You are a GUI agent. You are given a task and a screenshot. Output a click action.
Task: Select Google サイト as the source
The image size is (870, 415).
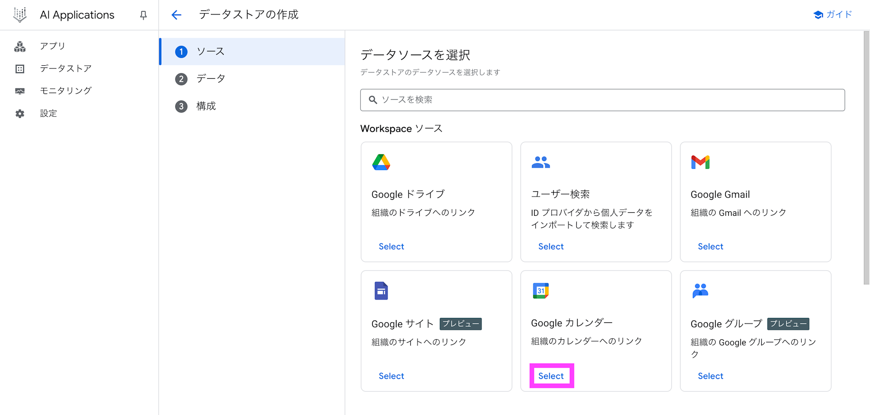tap(391, 376)
